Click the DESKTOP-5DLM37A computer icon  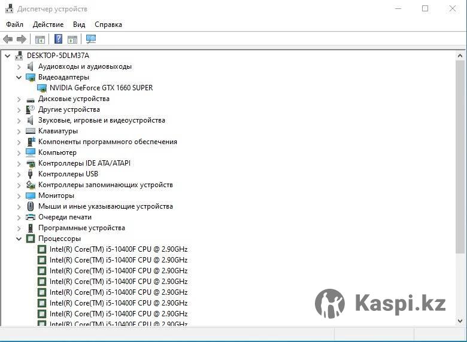pyautogui.click(x=19, y=56)
